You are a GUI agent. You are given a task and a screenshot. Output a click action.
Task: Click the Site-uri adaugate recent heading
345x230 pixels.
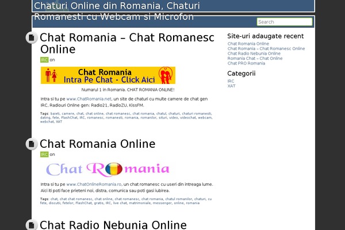click(x=265, y=36)
